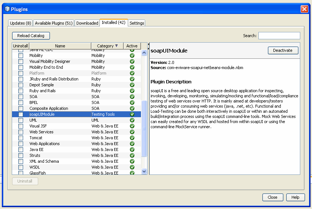Mark JRuby and Rails Distribution for uninstall
This screenshot has height=209, width=312.
pos(21,79)
